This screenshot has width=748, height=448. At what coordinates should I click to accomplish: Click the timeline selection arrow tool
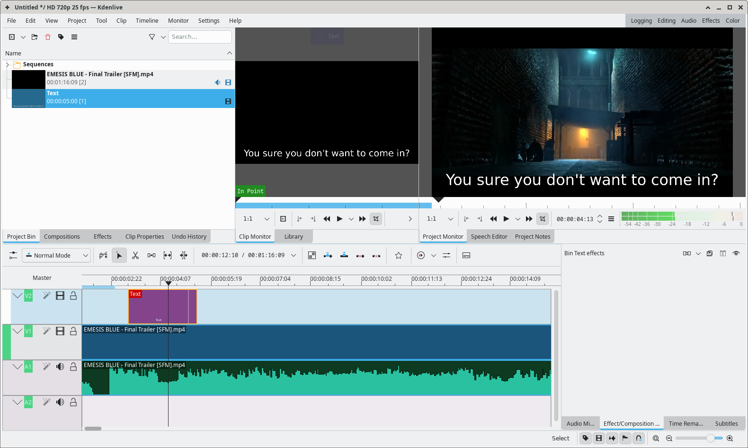point(119,255)
